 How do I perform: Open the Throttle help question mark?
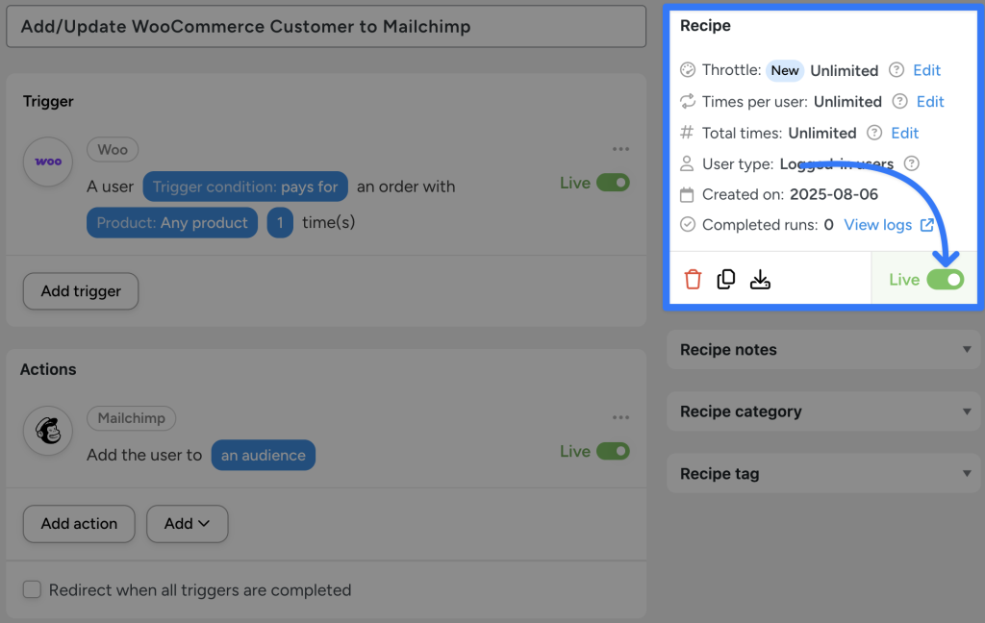point(898,69)
